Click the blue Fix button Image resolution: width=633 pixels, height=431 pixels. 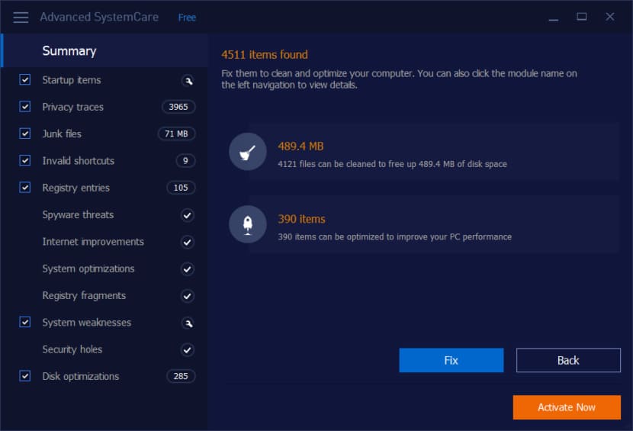pos(451,360)
